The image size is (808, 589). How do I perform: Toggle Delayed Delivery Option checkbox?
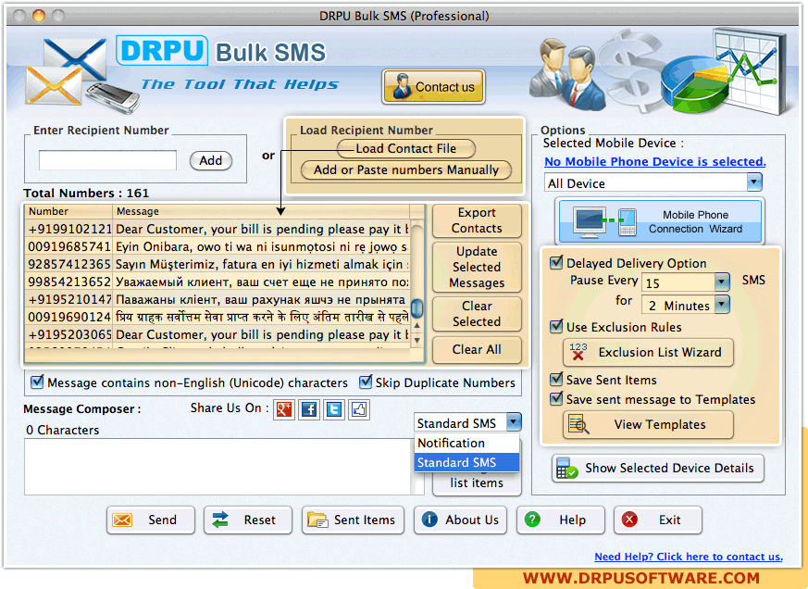coord(556,263)
